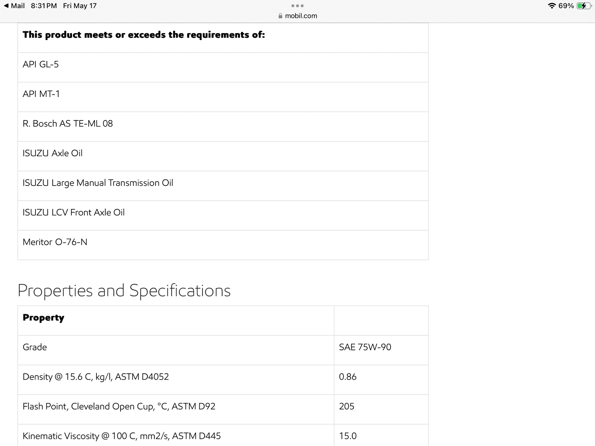Select the API MT-1 row
Viewport: 595px width, 446px height.
click(x=223, y=97)
